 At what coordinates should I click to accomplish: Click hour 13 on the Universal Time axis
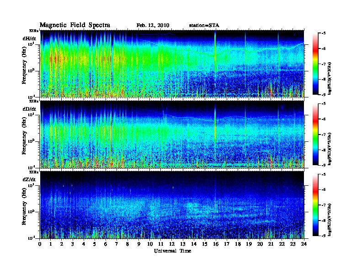pyautogui.click(x=183, y=244)
